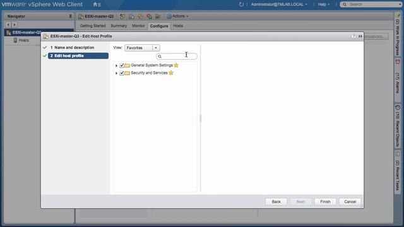Open the Recent Objects side panel
The height and width of the screenshot is (227, 404).
398,126
